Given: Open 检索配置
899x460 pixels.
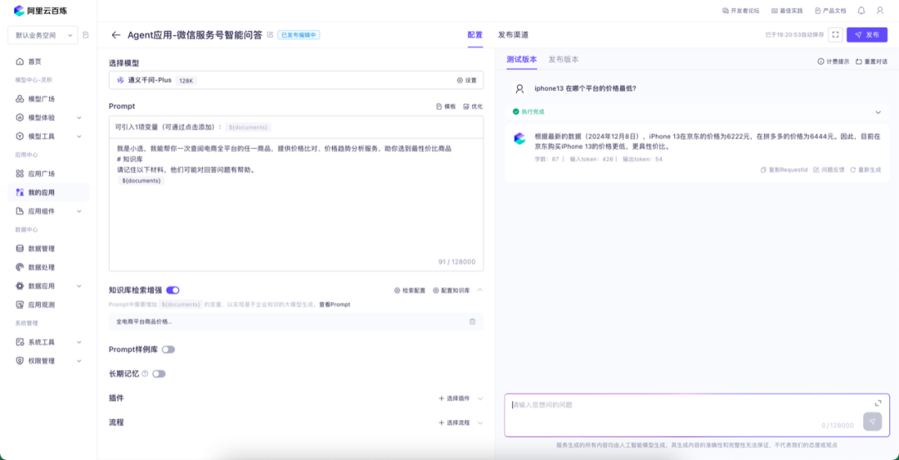Looking at the screenshot, I should click(410, 290).
